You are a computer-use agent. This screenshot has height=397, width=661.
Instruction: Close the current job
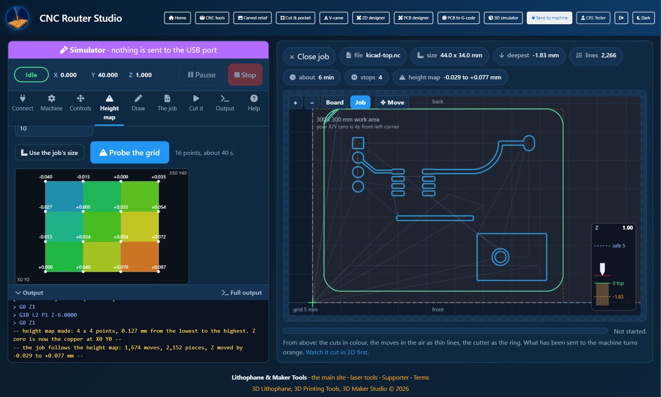[x=309, y=56]
